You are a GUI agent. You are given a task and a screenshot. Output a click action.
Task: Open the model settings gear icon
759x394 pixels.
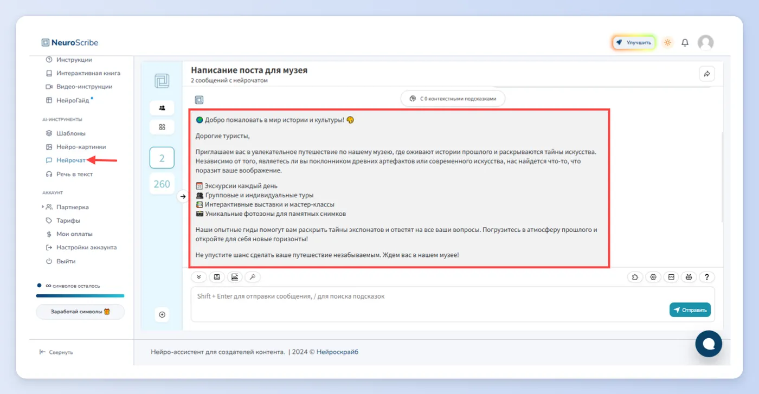click(x=653, y=277)
